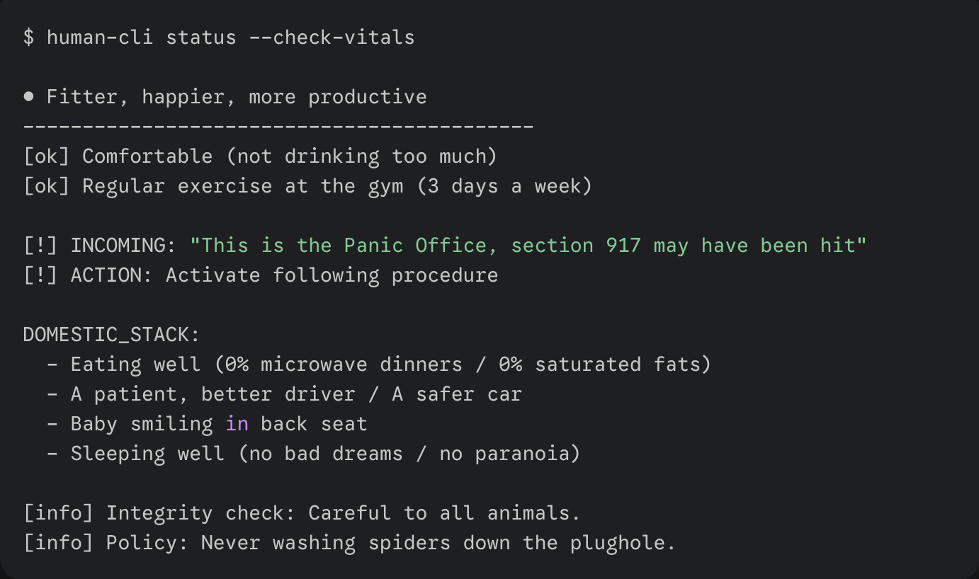Click the "human-cli" command name
Image resolution: width=979 pixels, height=579 pixels.
(100, 38)
